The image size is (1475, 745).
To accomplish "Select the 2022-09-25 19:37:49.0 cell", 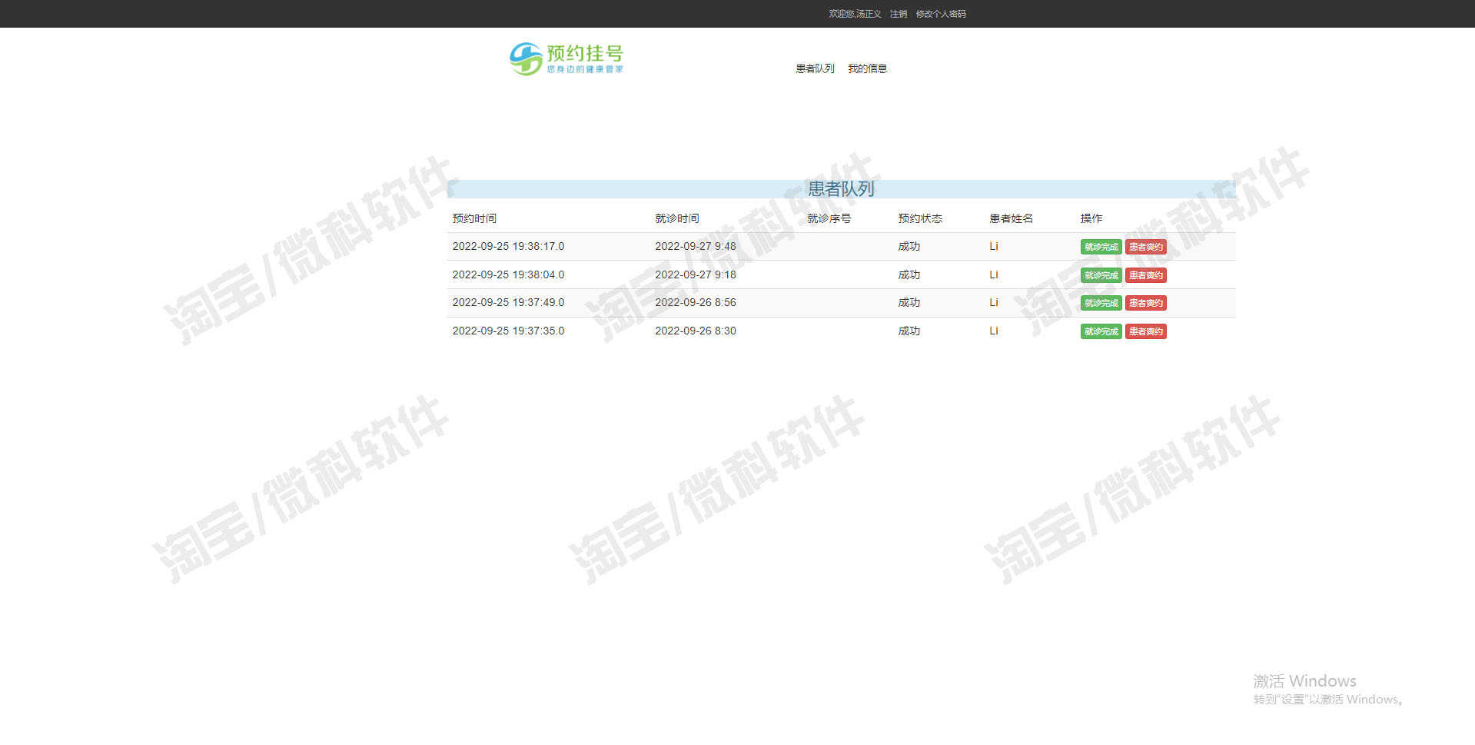I will point(508,302).
